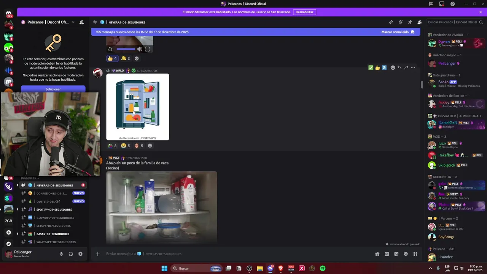Open the Help icon in title bar
Screen dimensions: 487x274
[453, 4]
